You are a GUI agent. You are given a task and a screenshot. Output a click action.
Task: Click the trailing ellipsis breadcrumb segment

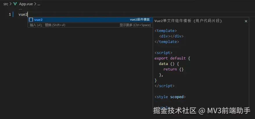pos(39,4)
